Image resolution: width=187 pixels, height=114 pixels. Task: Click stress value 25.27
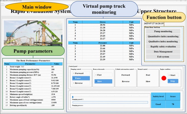(103, 33)
